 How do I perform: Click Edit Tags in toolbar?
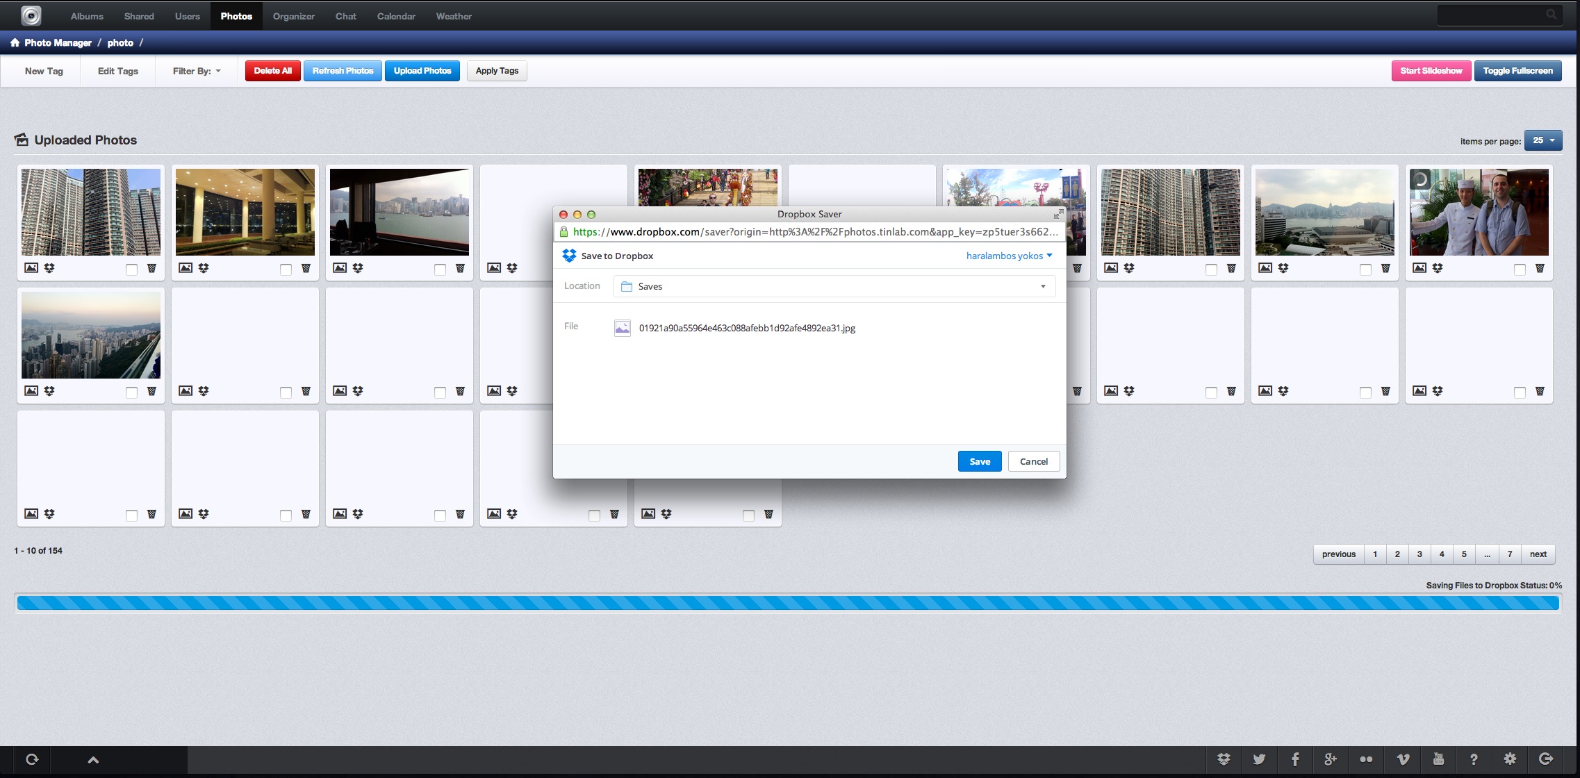click(x=118, y=71)
